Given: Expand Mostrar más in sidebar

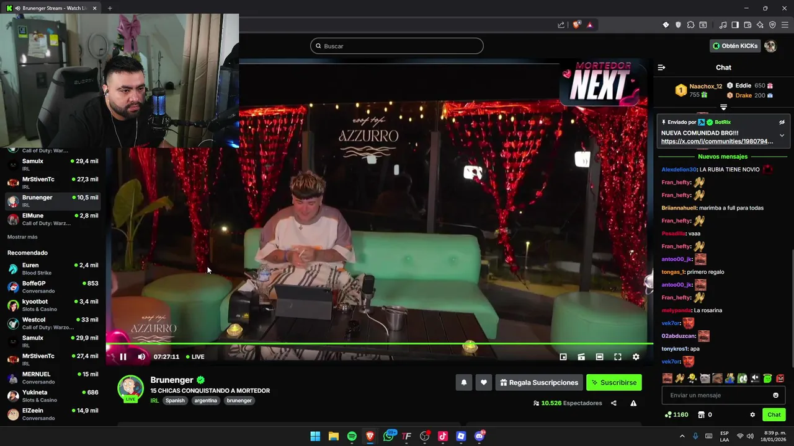Looking at the screenshot, I should [22, 237].
